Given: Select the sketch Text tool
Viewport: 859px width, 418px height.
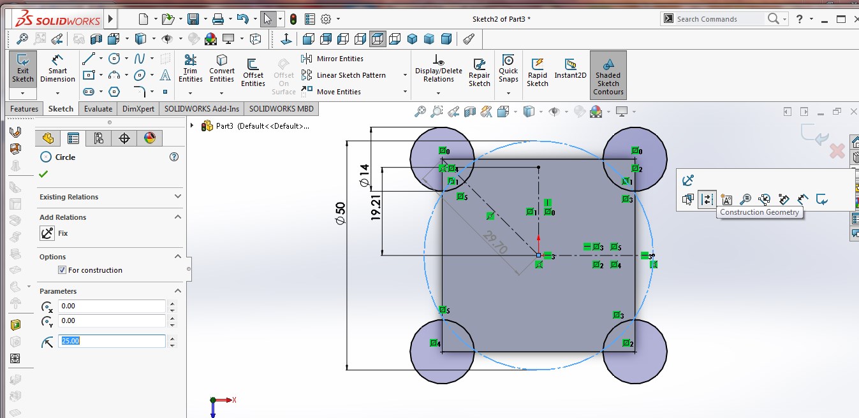Looking at the screenshot, I should click(x=165, y=75).
